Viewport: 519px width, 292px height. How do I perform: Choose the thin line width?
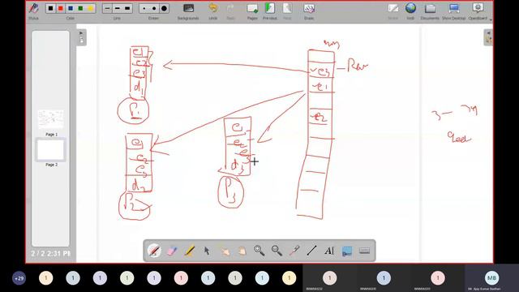[107, 8]
